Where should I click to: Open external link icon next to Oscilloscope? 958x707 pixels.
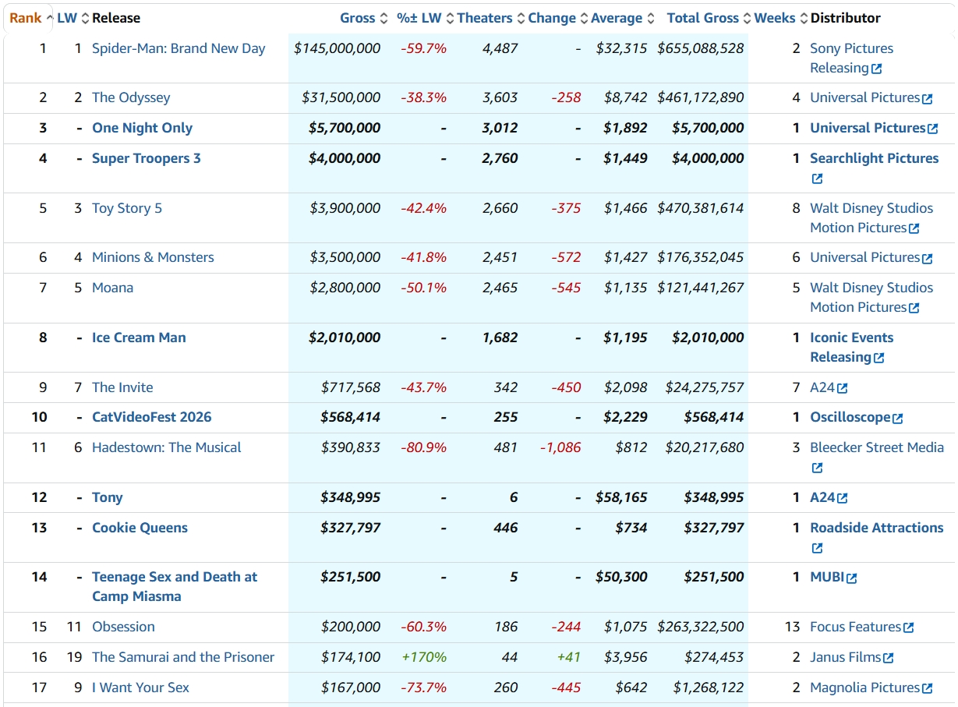[x=898, y=418]
